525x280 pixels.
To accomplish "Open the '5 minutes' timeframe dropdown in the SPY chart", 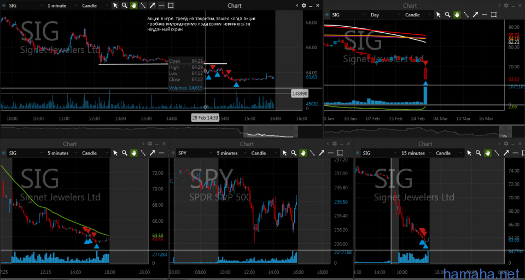I will pyautogui.click(x=231, y=153).
